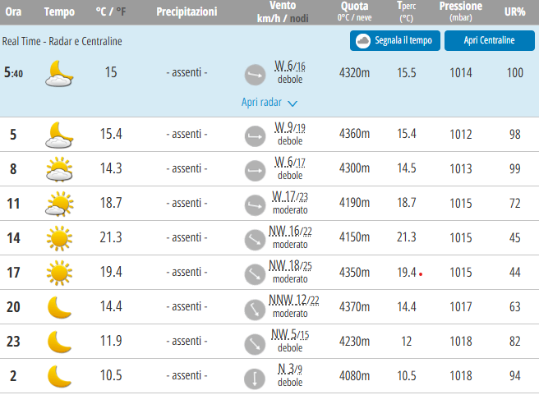Viewport: 539px width, 395px height.
Task: Click the sunny weather icon for hour 17
Action: click(59, 272)
